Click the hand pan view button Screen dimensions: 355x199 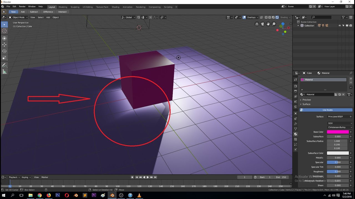pyautogui.click(x=268, y=24)
